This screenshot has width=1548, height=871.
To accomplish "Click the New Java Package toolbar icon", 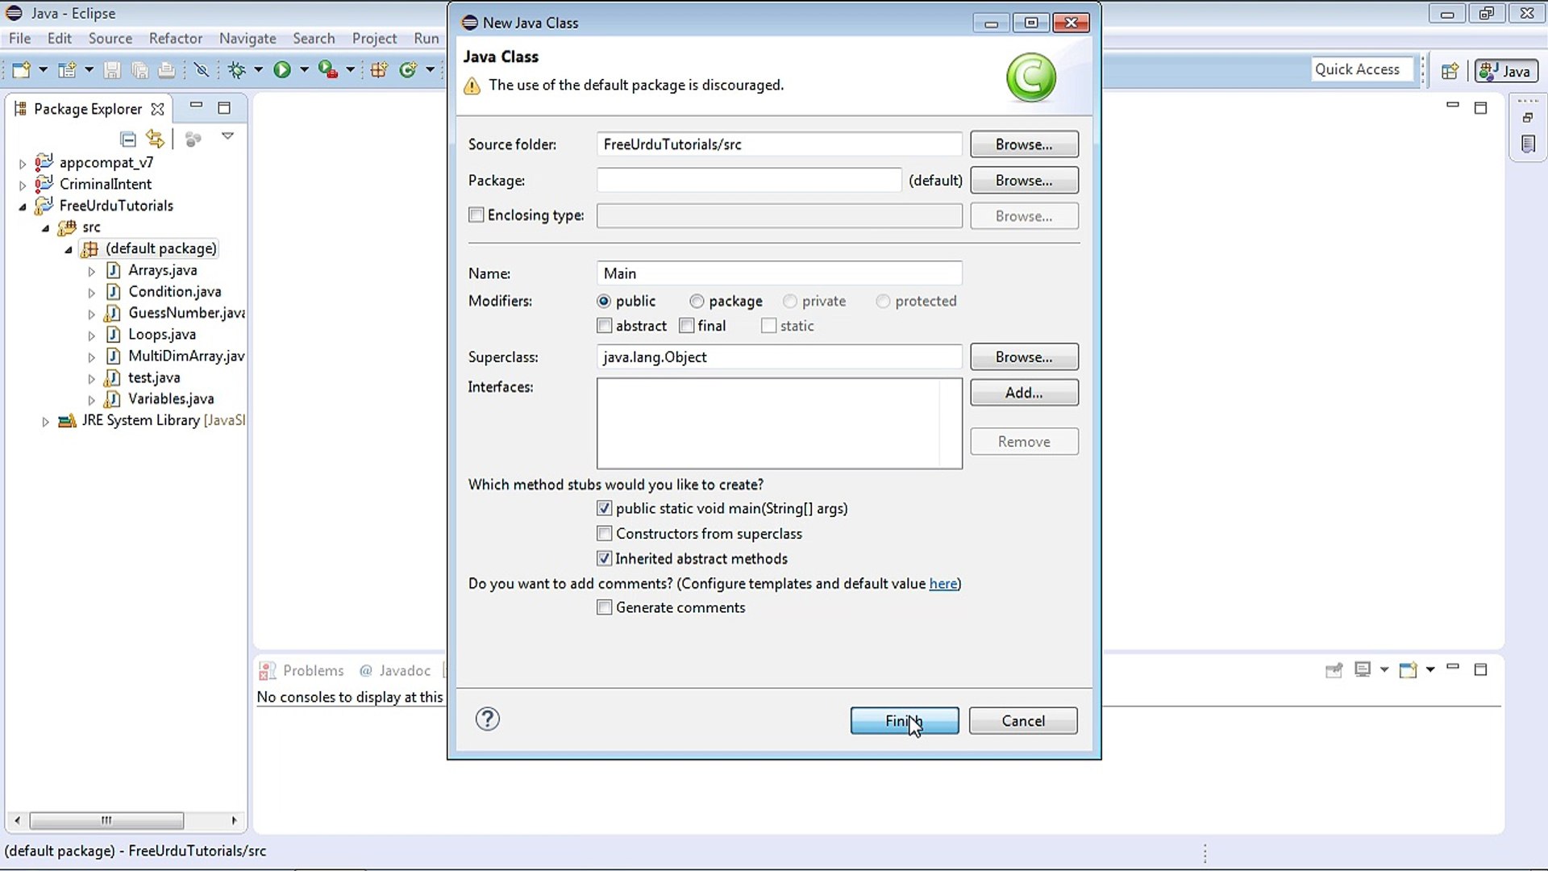I will [379, 70].
